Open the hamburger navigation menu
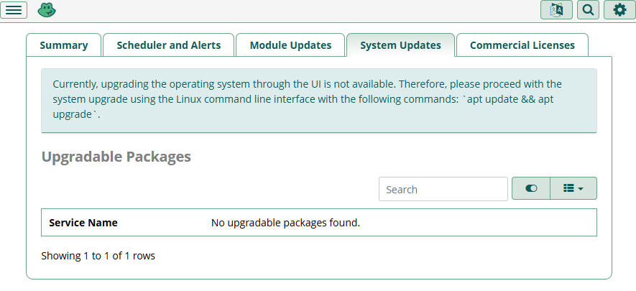Screen dimensions: 636x291 (x=15, y=10)
